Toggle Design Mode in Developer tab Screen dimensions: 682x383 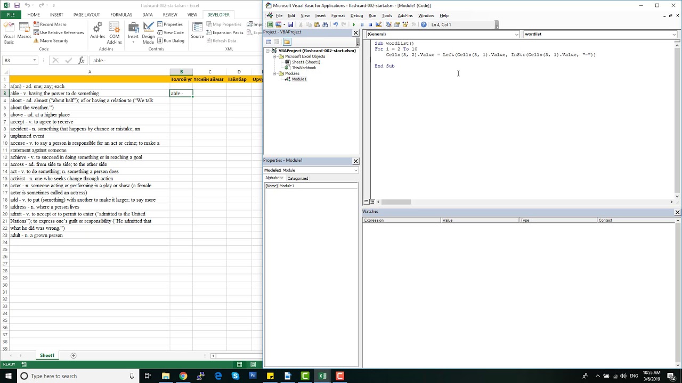tap(149, 34)
